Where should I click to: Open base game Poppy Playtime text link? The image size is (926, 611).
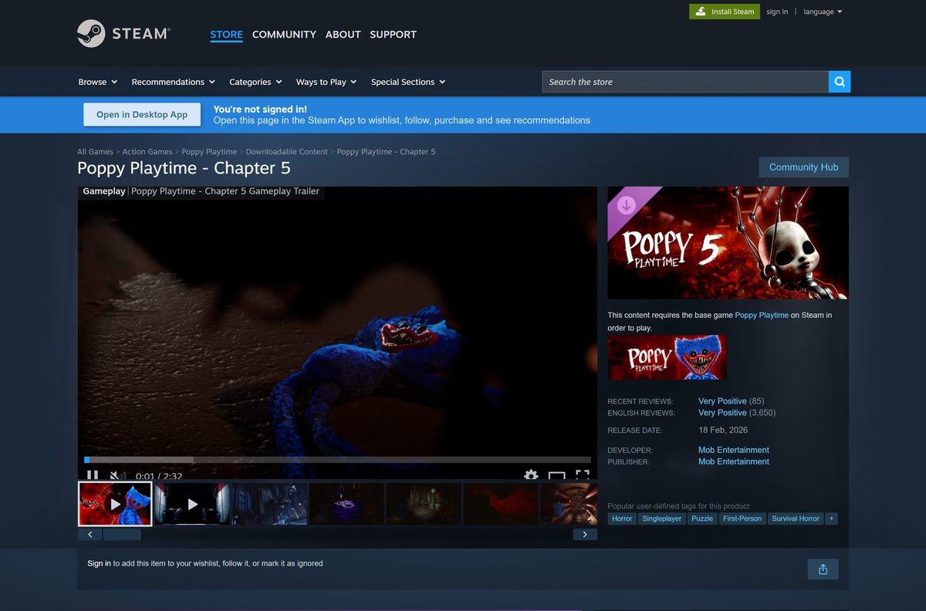coord(762,315)
